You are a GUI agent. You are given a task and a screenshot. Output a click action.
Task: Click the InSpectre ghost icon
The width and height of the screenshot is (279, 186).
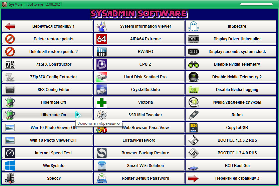(193, 26)
